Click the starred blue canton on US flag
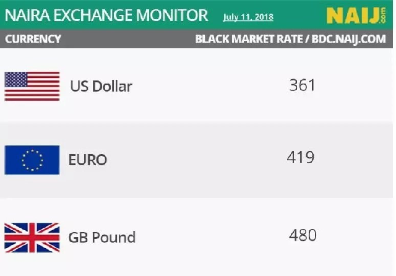This screenshot has width=396, height=276. (16, 79)
